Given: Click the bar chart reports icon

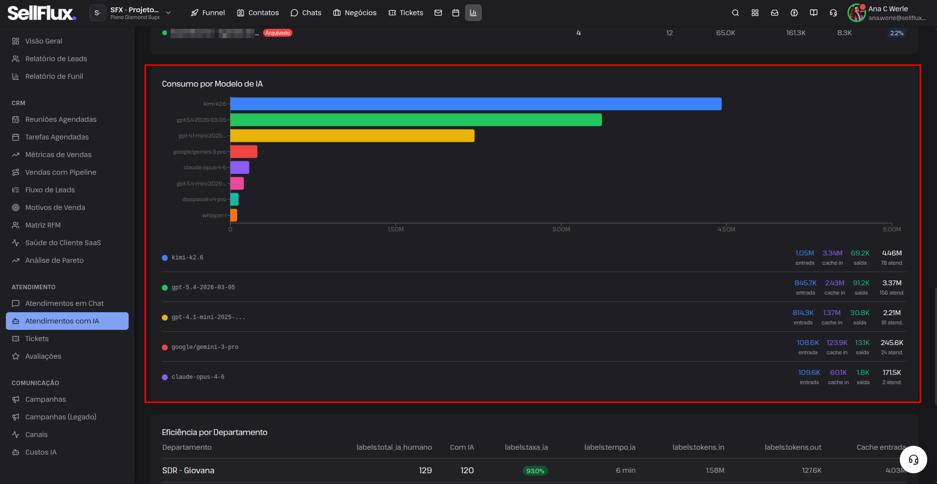Looking at the screenshot, I should point(473,13).
